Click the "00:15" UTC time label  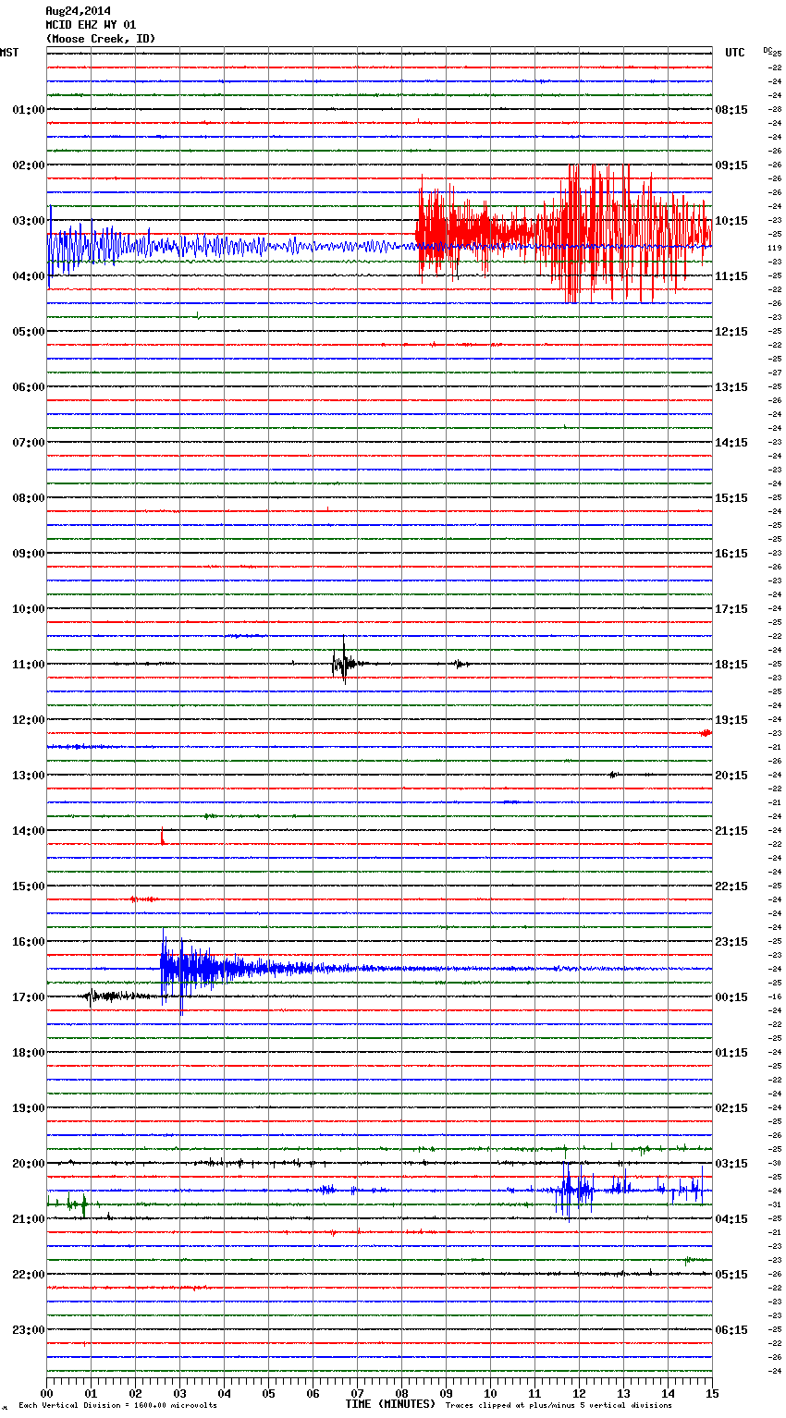click(x=731, y=996)
